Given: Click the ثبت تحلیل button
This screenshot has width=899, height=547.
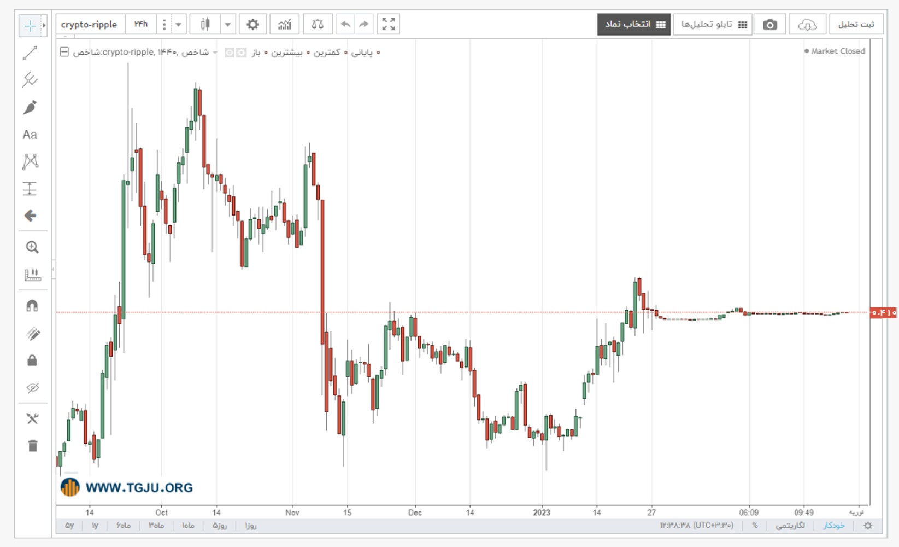Looking at the screenshot, I should (856, 25).
